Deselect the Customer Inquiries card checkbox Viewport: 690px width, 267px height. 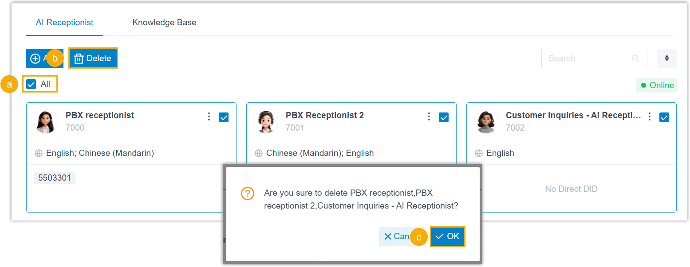tap(664, 117)
